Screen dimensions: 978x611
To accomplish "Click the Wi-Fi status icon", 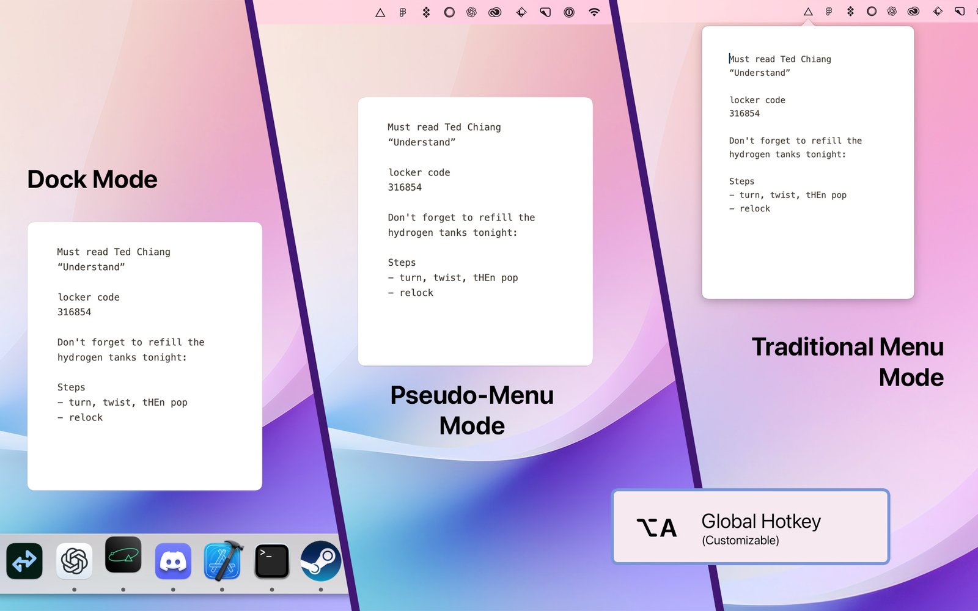I will (x=594, y=12).
